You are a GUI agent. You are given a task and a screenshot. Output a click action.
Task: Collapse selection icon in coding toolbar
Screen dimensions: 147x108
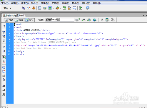tap(4, 36)
